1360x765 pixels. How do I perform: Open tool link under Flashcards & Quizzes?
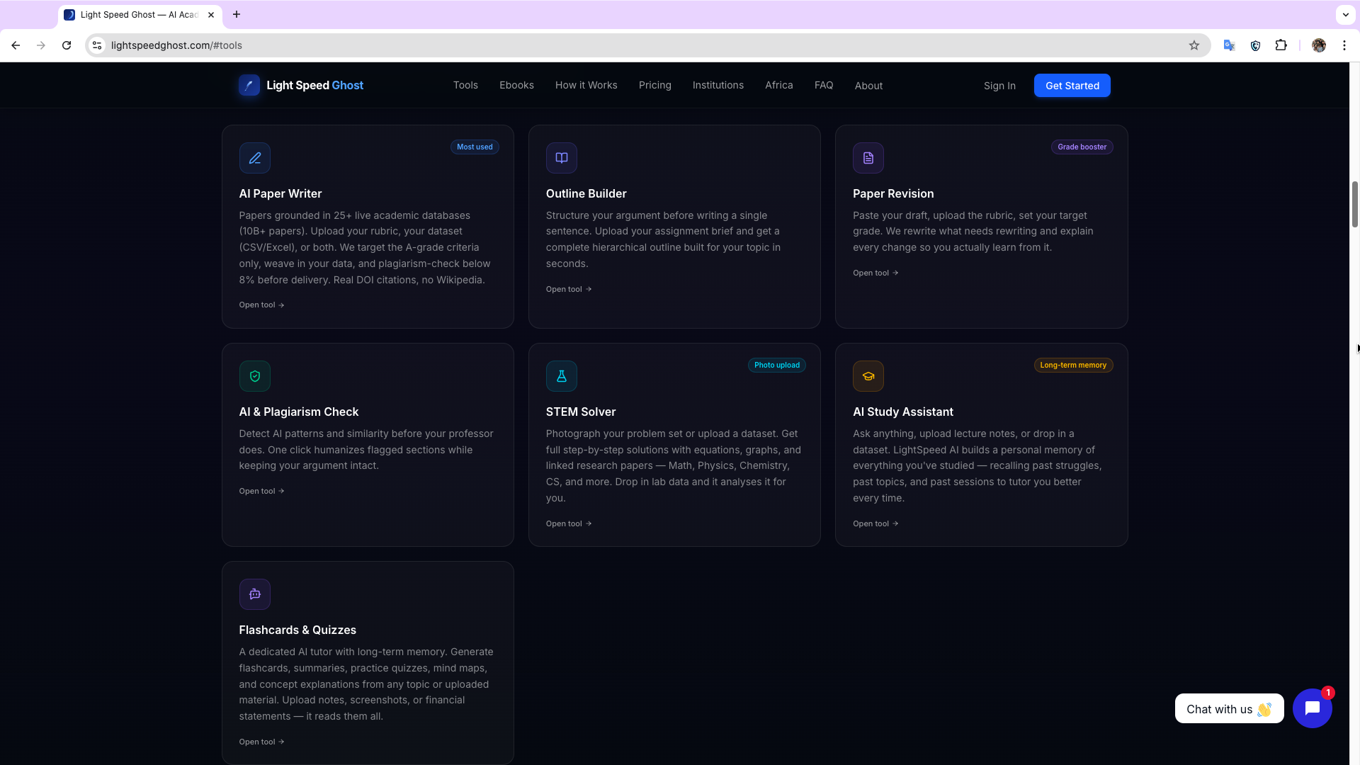tap(261, 742)
